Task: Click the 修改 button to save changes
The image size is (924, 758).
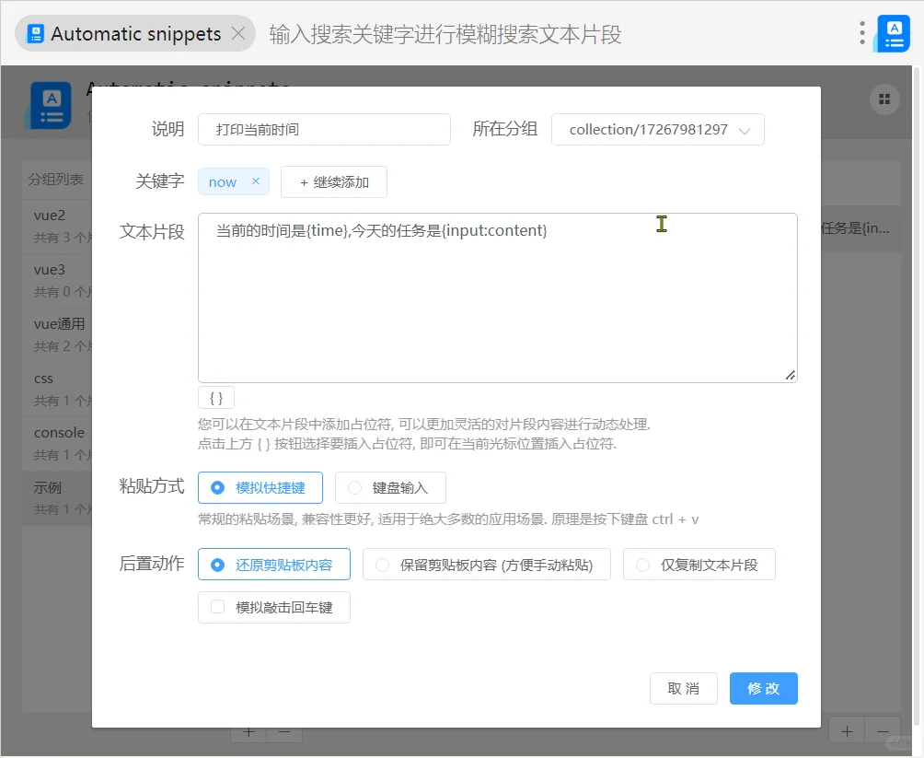Action: (763, 688)
